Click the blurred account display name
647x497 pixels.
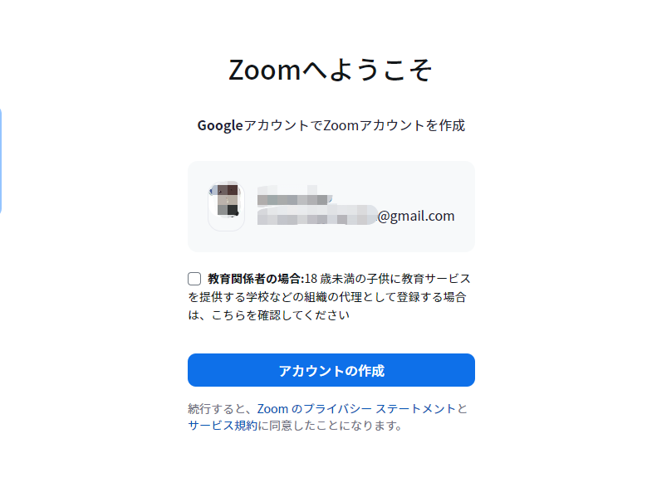pos(295,195)
